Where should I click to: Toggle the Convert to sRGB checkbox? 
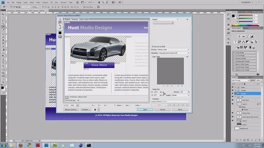click(x=153, y=46)
